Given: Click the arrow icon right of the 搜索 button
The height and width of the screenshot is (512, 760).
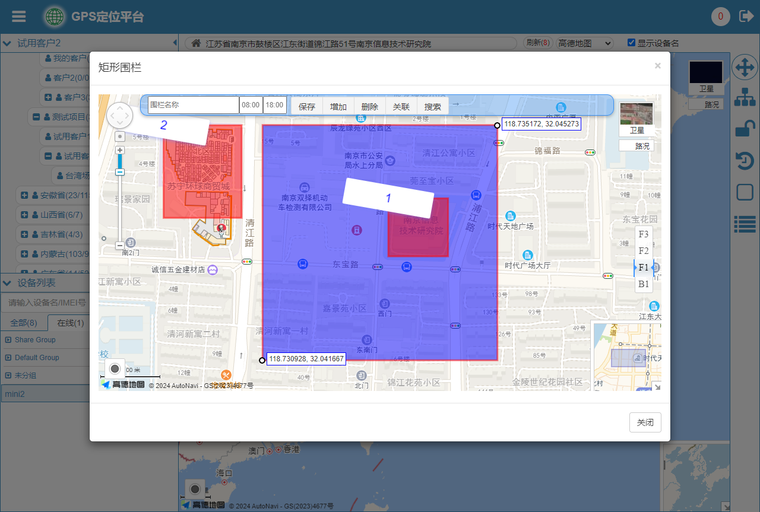Looking at the screenshot, I should pyautogui.click(x=455, y=104).
